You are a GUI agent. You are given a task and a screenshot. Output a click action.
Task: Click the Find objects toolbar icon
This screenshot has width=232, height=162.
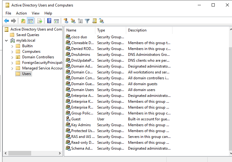tap(94, 21)
